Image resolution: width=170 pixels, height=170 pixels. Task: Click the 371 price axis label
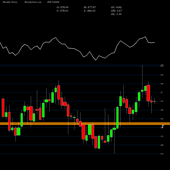point(162,101)
